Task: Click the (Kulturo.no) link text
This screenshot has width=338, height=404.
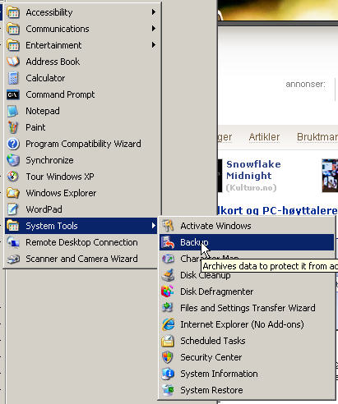Action: pos(251,188)
